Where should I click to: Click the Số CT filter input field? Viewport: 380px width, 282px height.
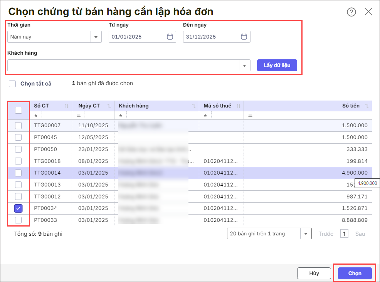tap(56, 116)
